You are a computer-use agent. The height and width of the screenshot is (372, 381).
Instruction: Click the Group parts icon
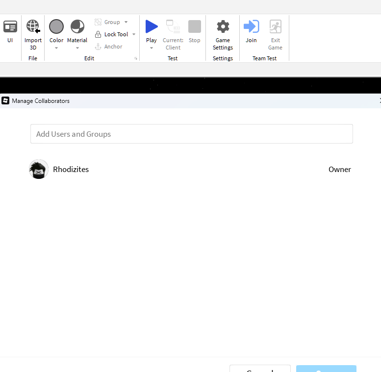tap(98, 22)
